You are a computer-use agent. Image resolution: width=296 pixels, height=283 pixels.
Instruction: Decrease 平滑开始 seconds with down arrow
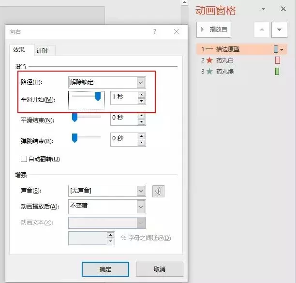(x=141, y=101)
